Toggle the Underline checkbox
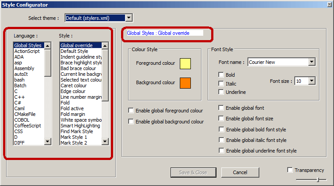 (x=221, y=92)
